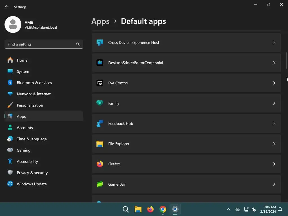Expand Family row chevron

click(274, 103)
